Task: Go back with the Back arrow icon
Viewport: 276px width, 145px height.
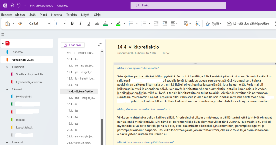Action: coord(12,5)
